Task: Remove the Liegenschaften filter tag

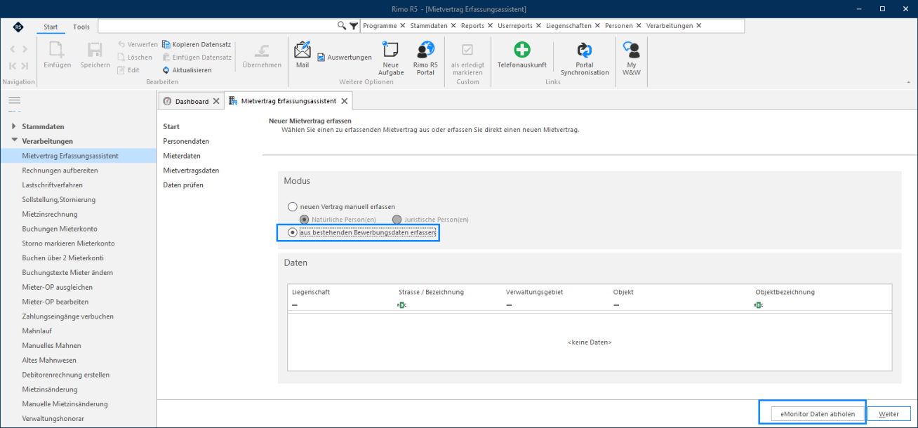Action: (598, 26)
